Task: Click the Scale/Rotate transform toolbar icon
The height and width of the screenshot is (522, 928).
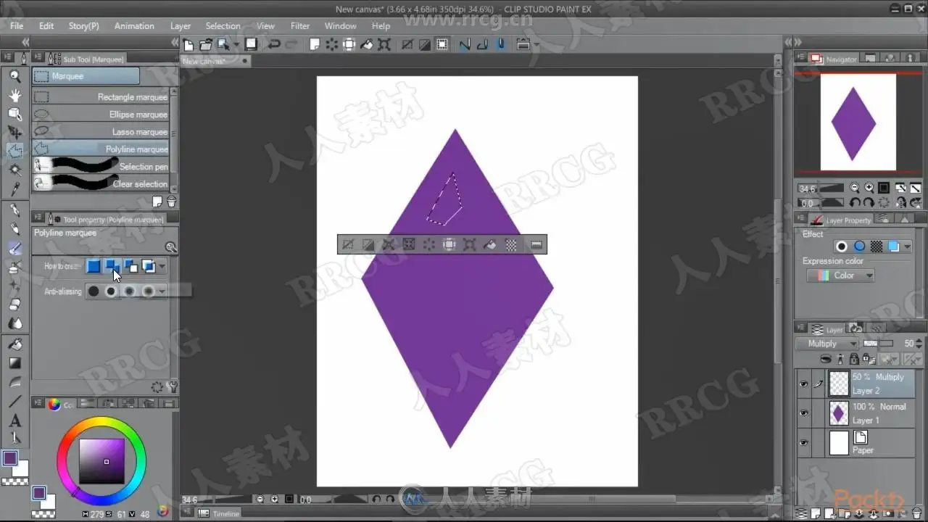Action: [384, 44]
